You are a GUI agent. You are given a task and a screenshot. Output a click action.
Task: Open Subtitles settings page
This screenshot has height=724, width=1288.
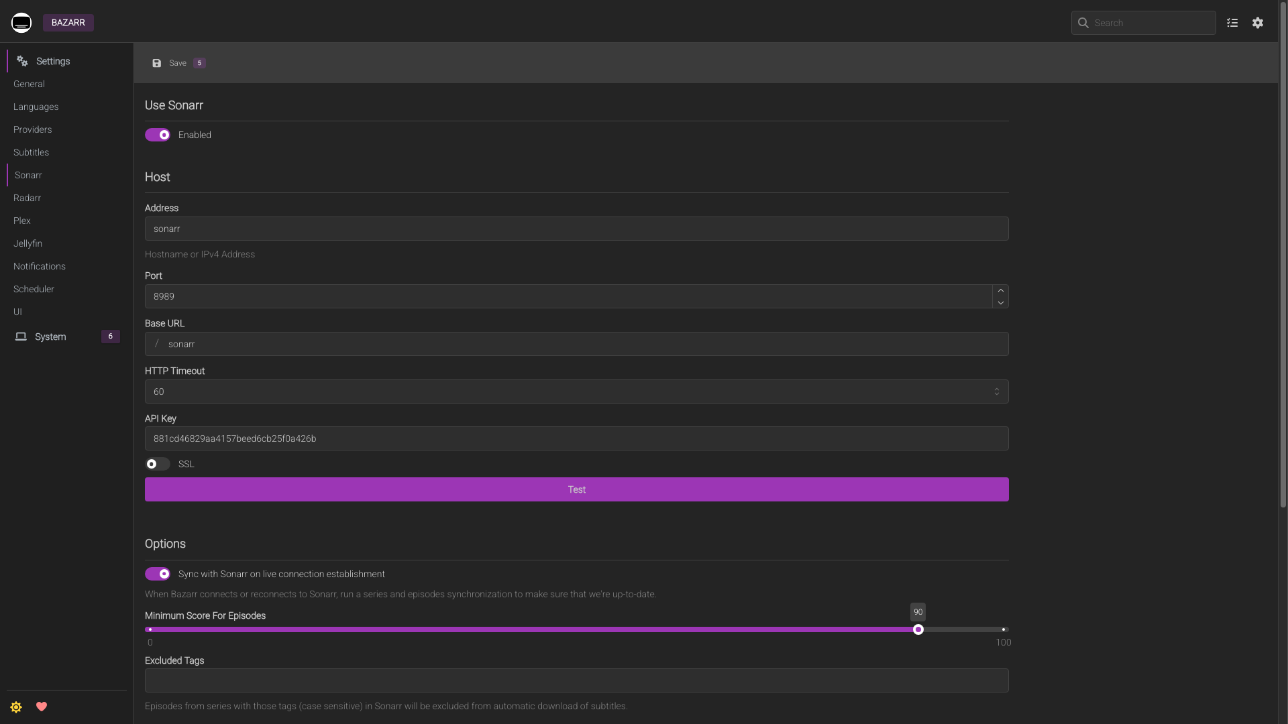31,152
